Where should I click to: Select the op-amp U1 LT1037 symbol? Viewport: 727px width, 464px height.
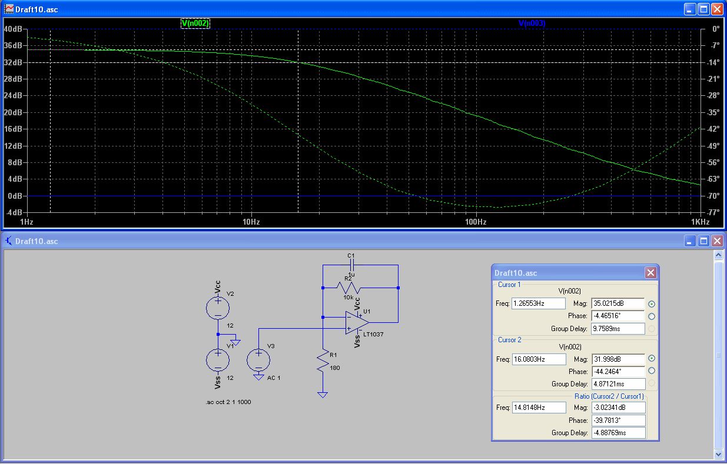coord(357,322)
